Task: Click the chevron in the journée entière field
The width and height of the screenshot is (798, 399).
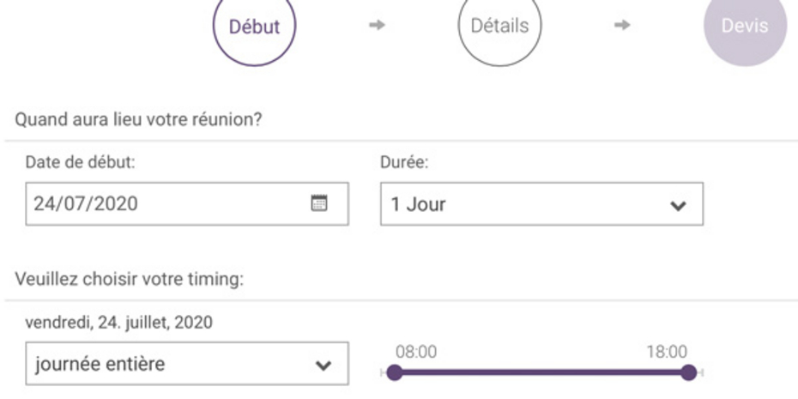Action: [323, 366]
